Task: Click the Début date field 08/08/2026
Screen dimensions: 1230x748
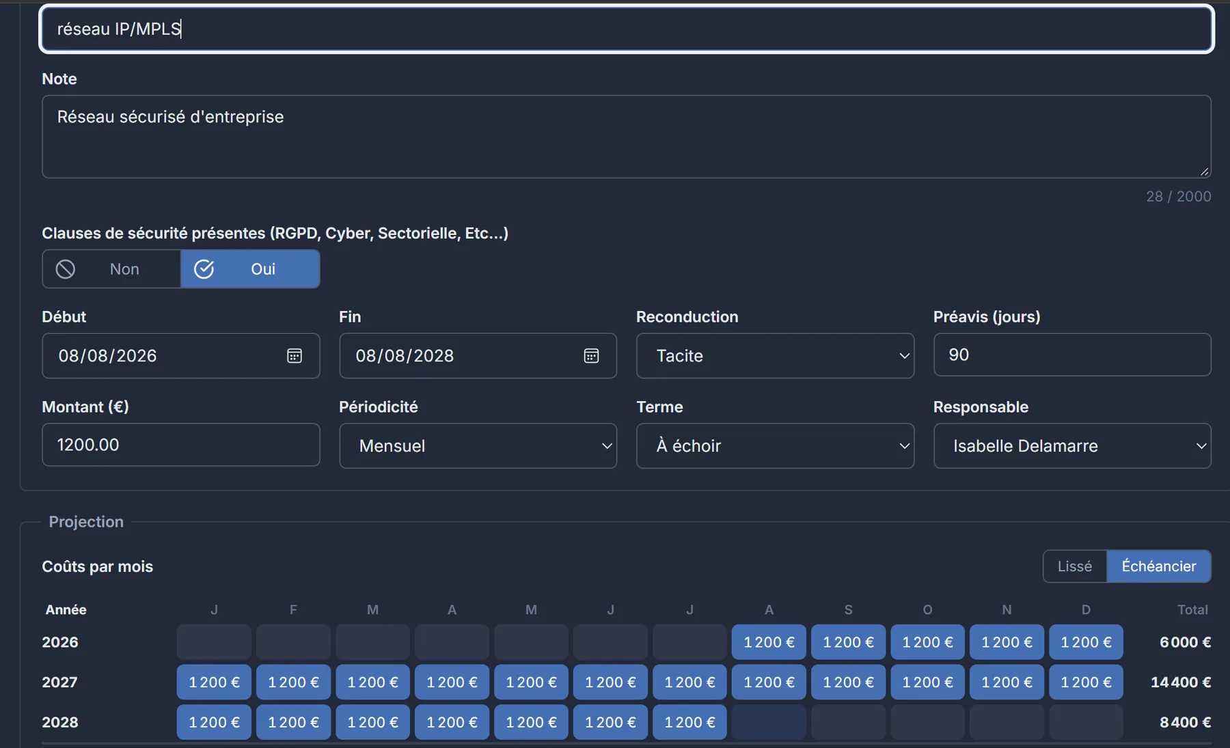Action: point(181,356)
